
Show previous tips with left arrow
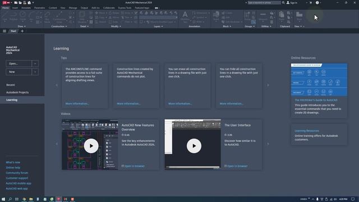[x=57, y=85]
